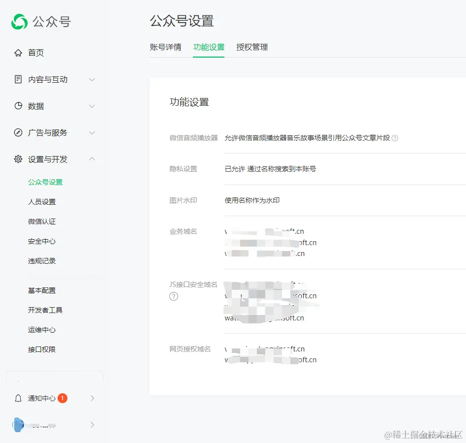The height and width of the screenshot is (443, 466).
Task: Expand the 数据 menu chevron
Action: click(92, 106)
